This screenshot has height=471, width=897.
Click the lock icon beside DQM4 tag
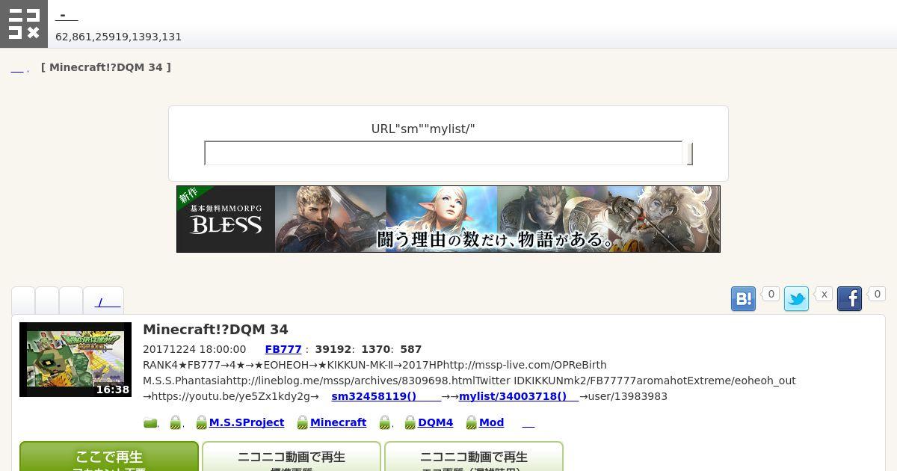(x=410, y=423)
